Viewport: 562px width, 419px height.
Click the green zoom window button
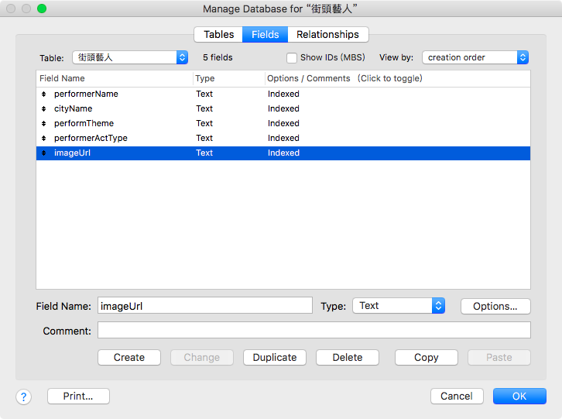pos(42,9)
